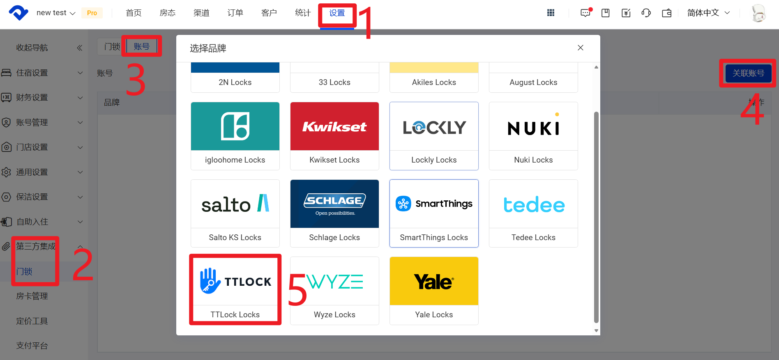Open the apps grid icon in header
The height and width of the screenshot is (360, 779).
point(551,13)
